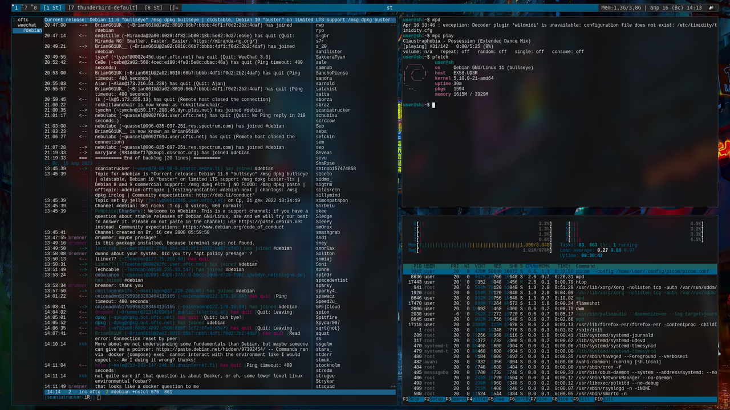
Task: Click the weechat topic title bar
Action: pyautogui.click(x=220, y=20)
